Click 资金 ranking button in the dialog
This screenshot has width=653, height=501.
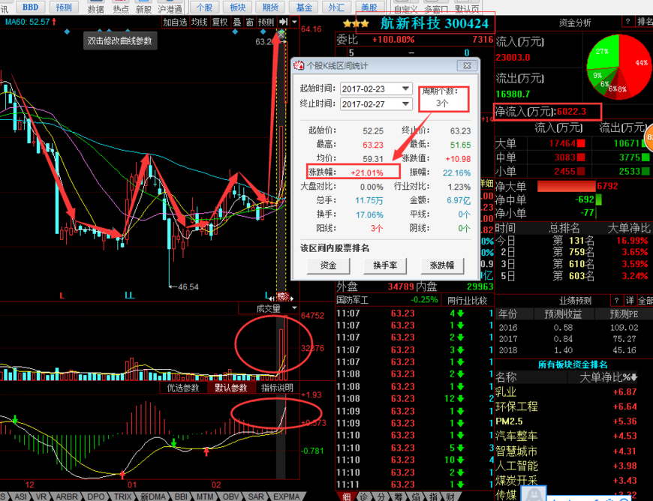pos(329,265)
